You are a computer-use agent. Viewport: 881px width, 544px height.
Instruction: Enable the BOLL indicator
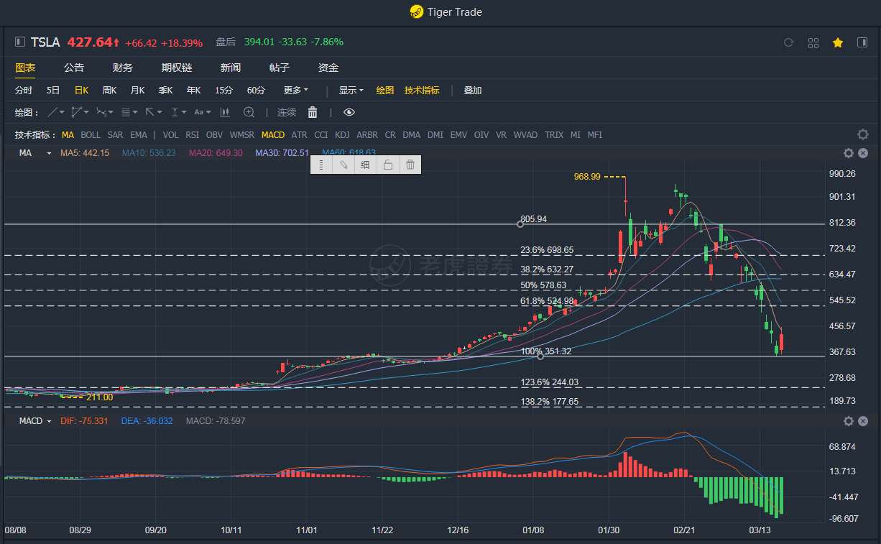pos(91,135)
